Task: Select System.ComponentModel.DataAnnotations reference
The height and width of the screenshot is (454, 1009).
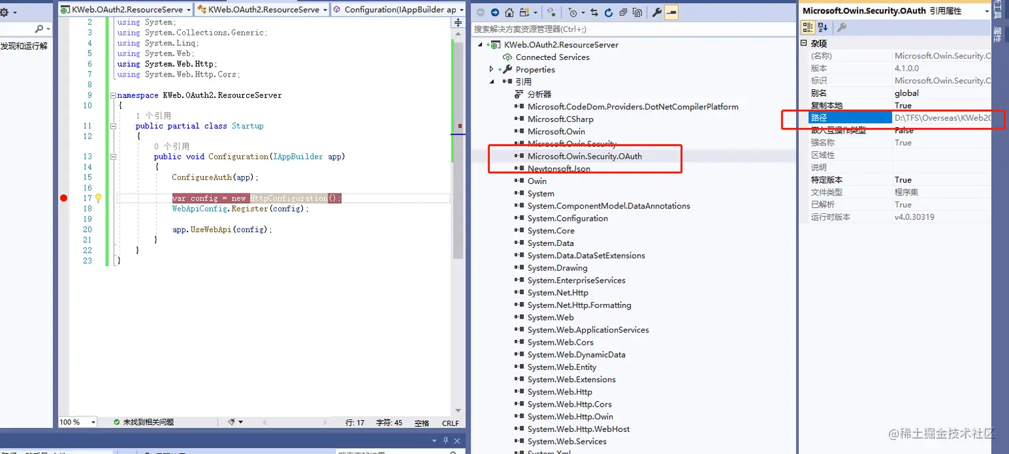Action: [x=609, y=206]
